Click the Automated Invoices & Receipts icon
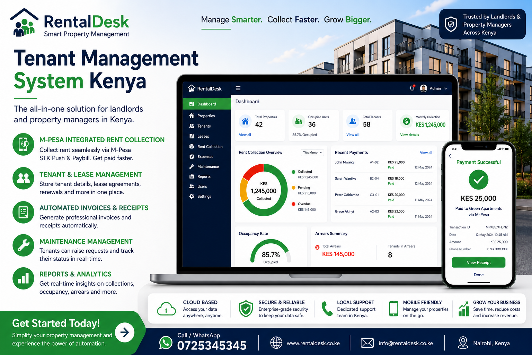 pos(23,212)
